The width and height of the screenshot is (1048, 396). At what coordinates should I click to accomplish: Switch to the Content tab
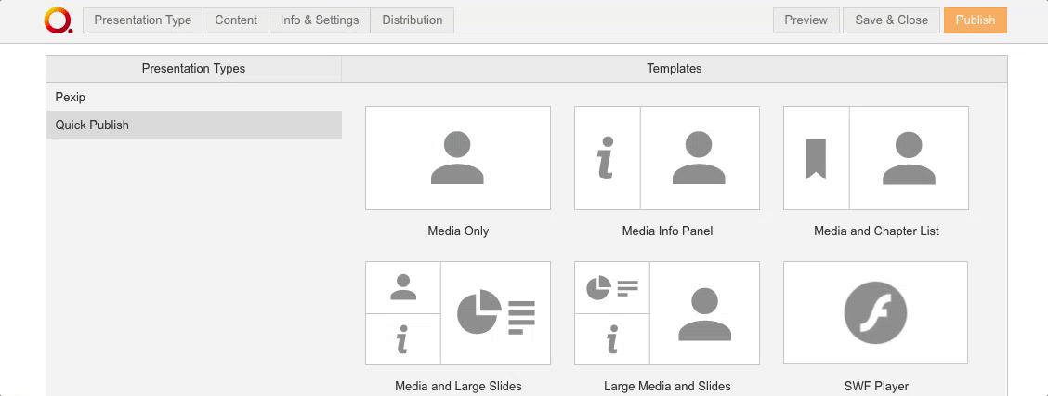pyautogui.click(x=236, y=20)
